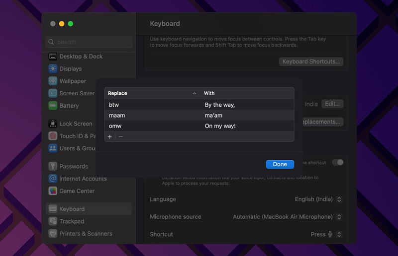Open the Trackpad icon in sidebar
The width and height of the screenshot is (398, 256).
(x=53, y=221)
